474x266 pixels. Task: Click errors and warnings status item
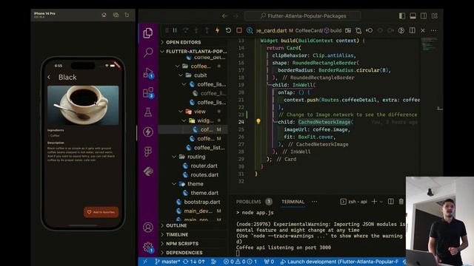(240, 262)
